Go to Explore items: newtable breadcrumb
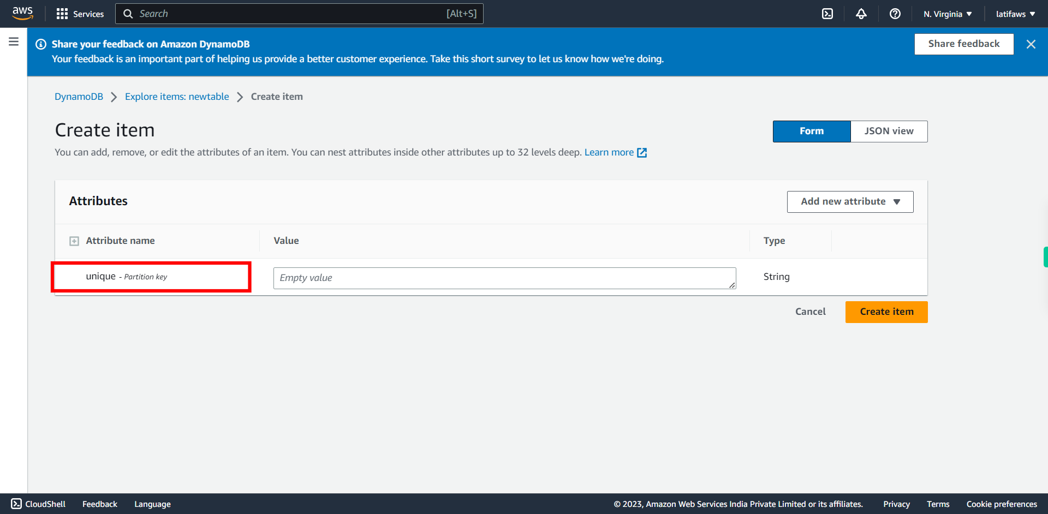 point(177,97)
